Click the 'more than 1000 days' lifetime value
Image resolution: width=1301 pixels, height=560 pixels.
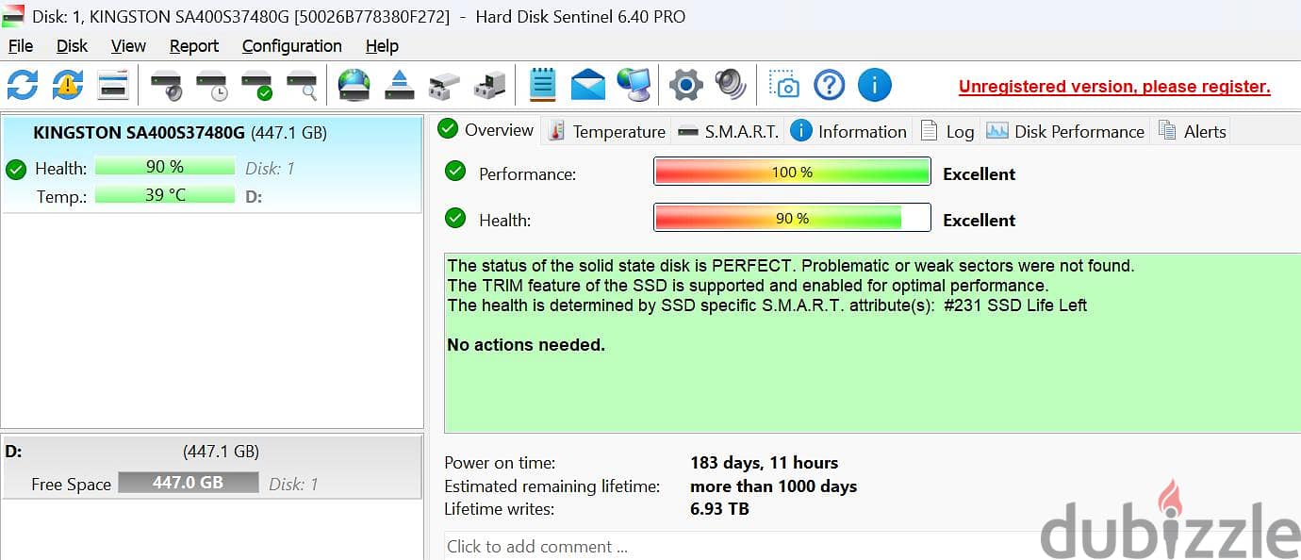(x=773, y=486)
